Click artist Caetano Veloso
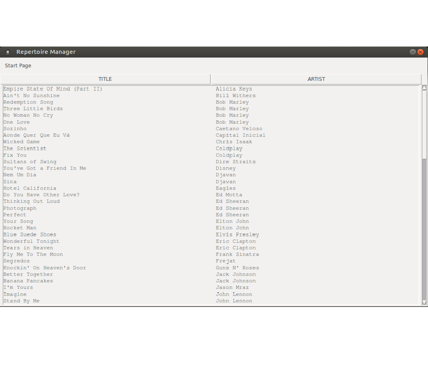The image size is (428, 384). [x=239, y=129]
